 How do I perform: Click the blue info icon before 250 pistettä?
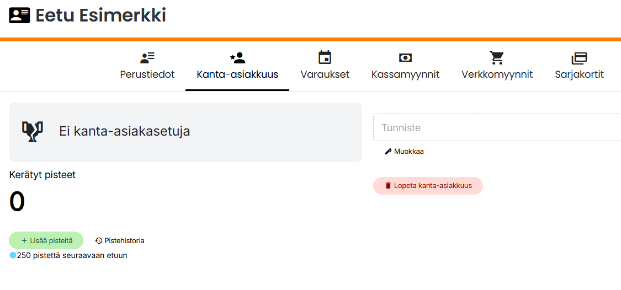[13, 255]
